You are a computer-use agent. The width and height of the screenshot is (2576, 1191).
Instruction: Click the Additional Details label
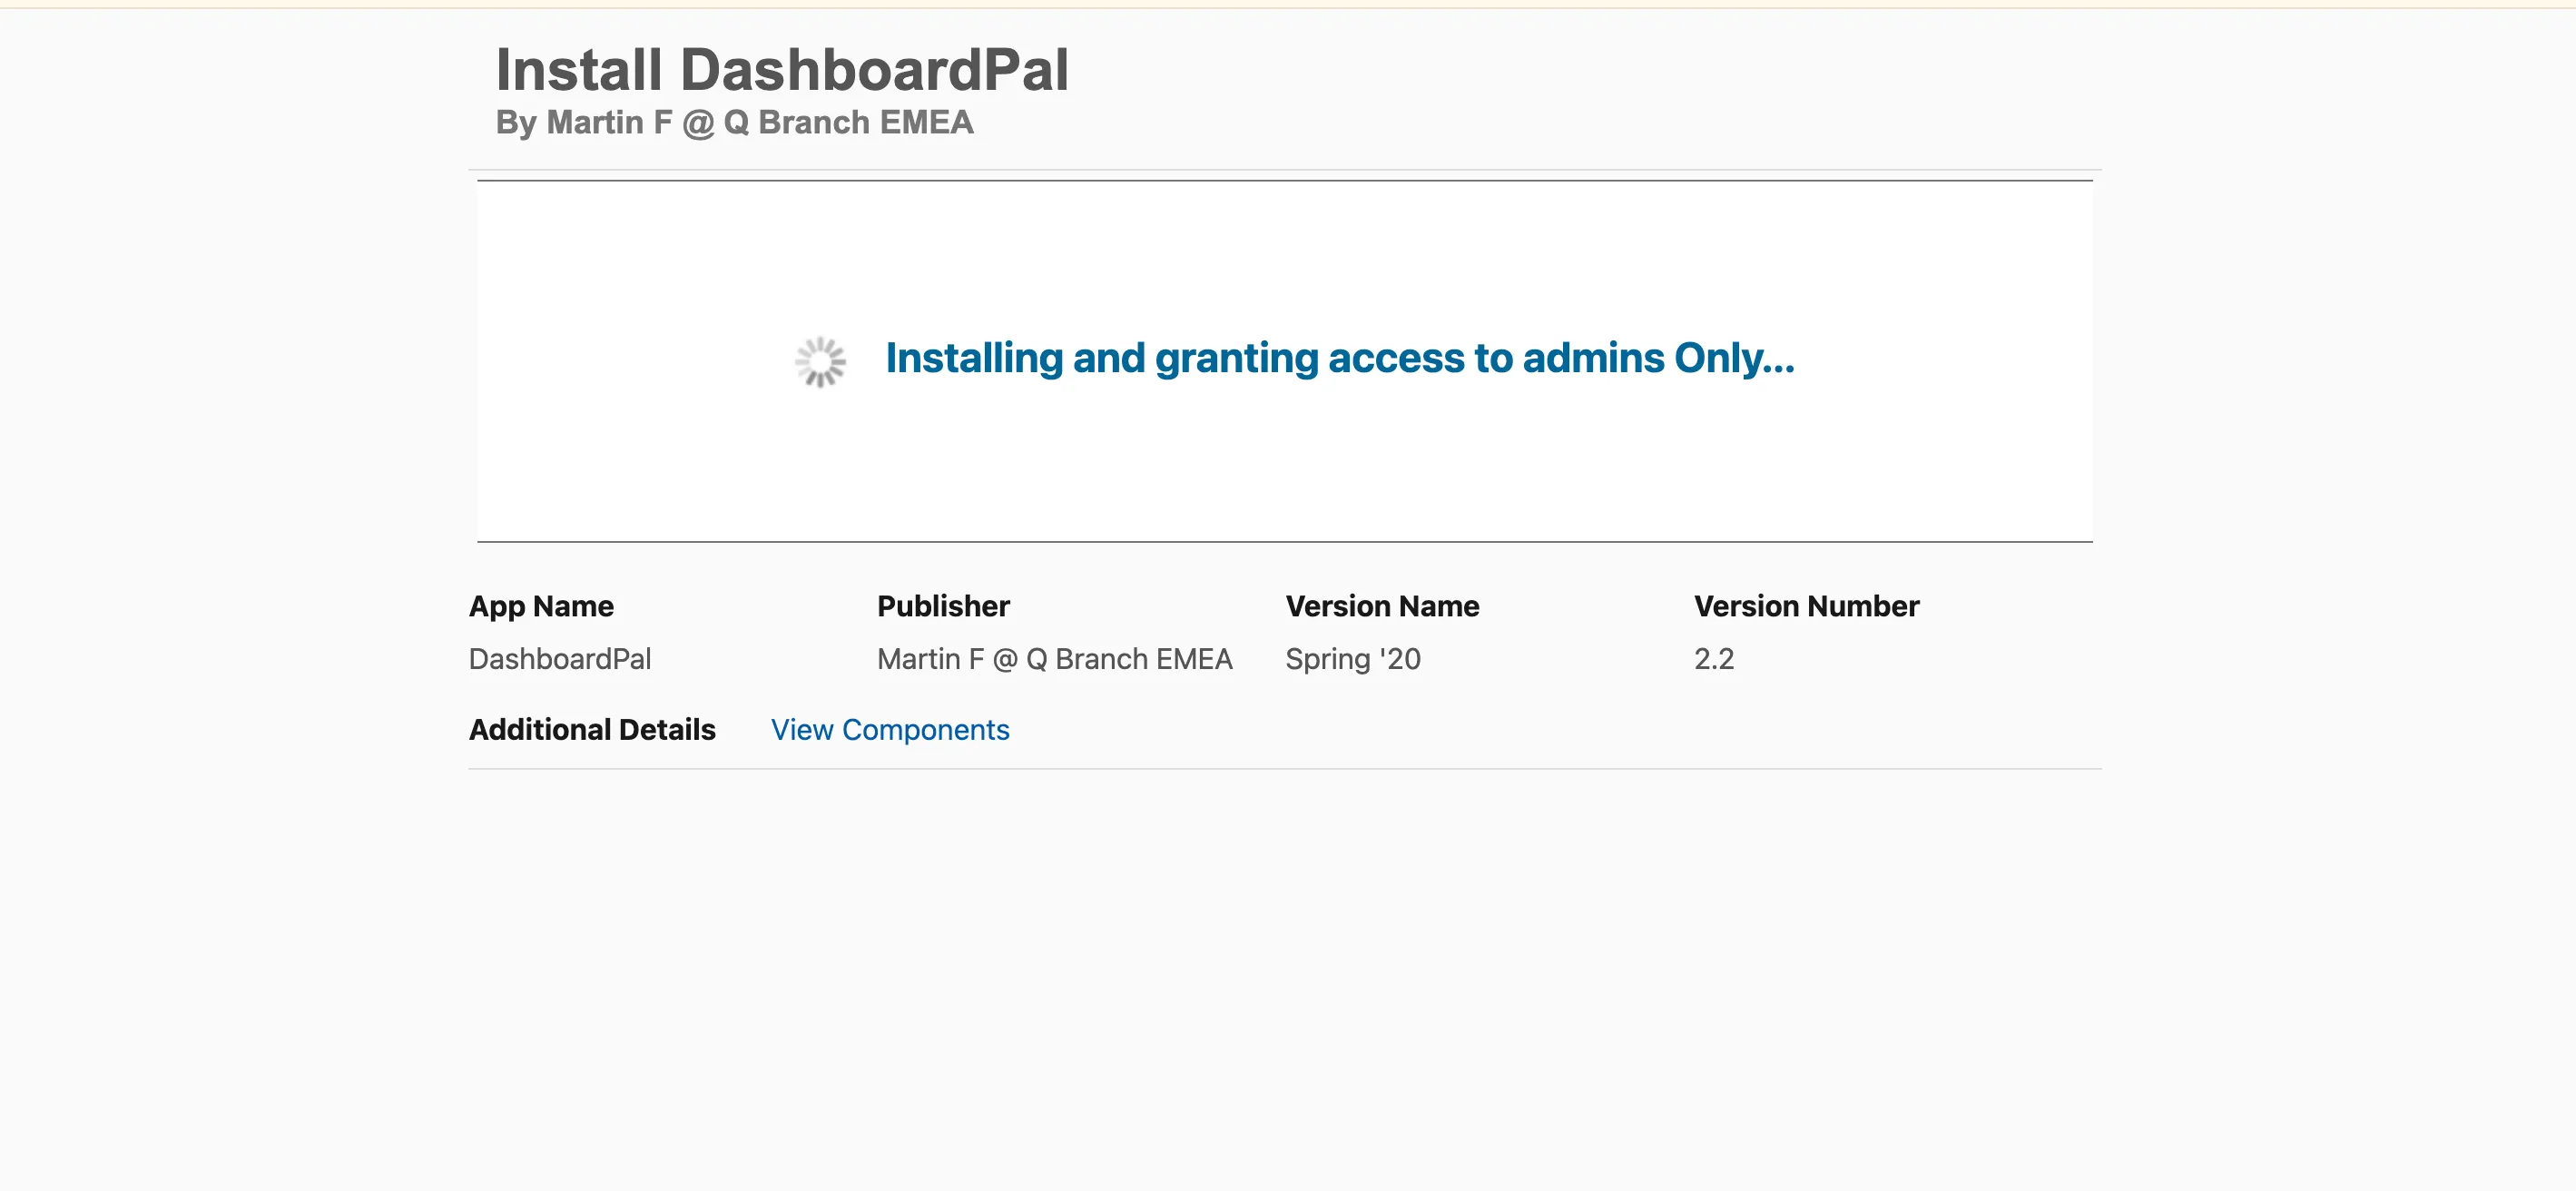click(592, 729)
